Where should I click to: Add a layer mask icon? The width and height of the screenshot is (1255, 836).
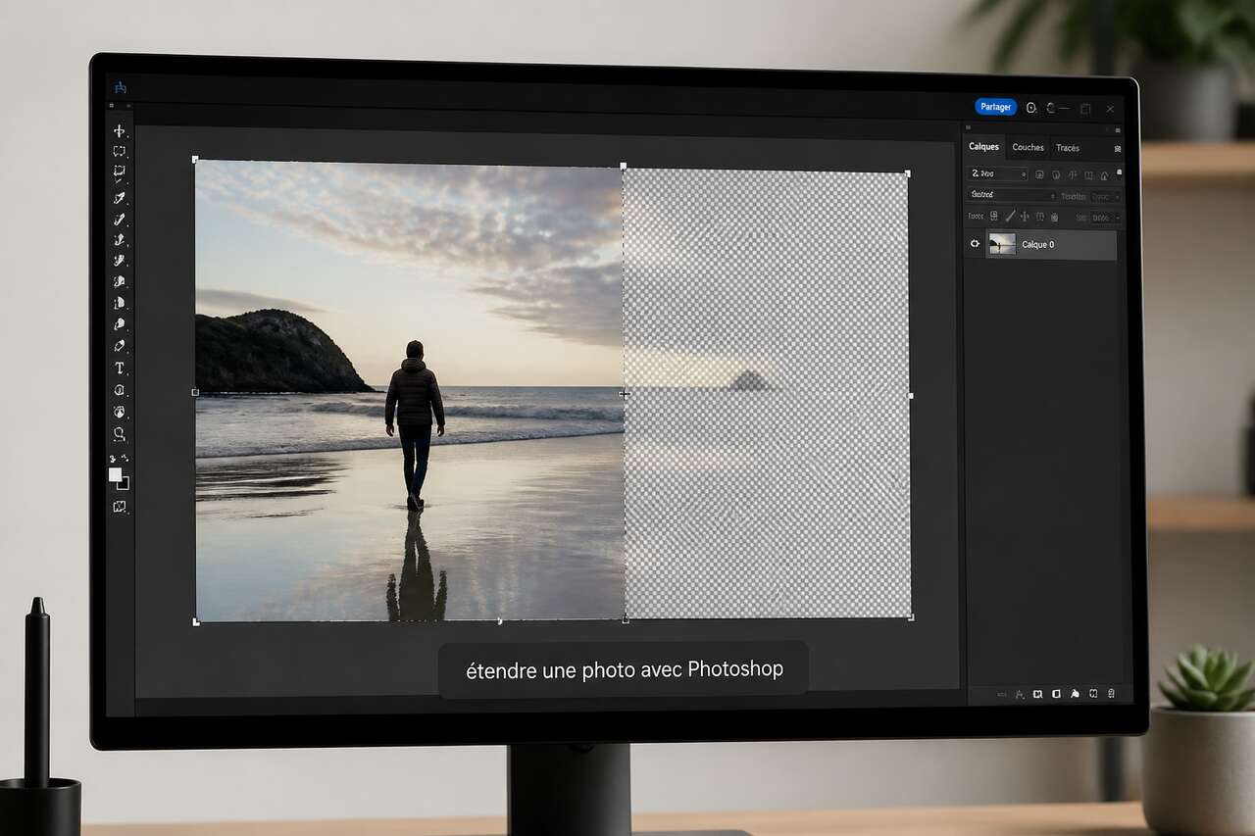[x=1037, y=694]
